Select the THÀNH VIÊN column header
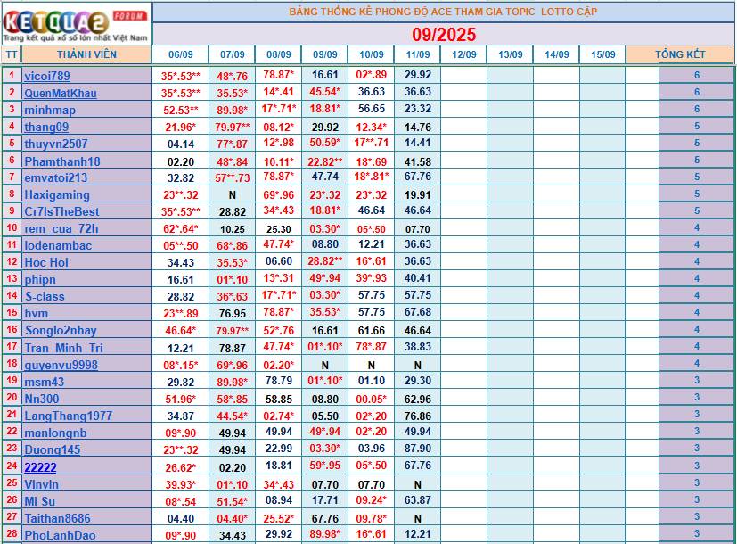Viewport: 737px width, 544px height. 86,54
